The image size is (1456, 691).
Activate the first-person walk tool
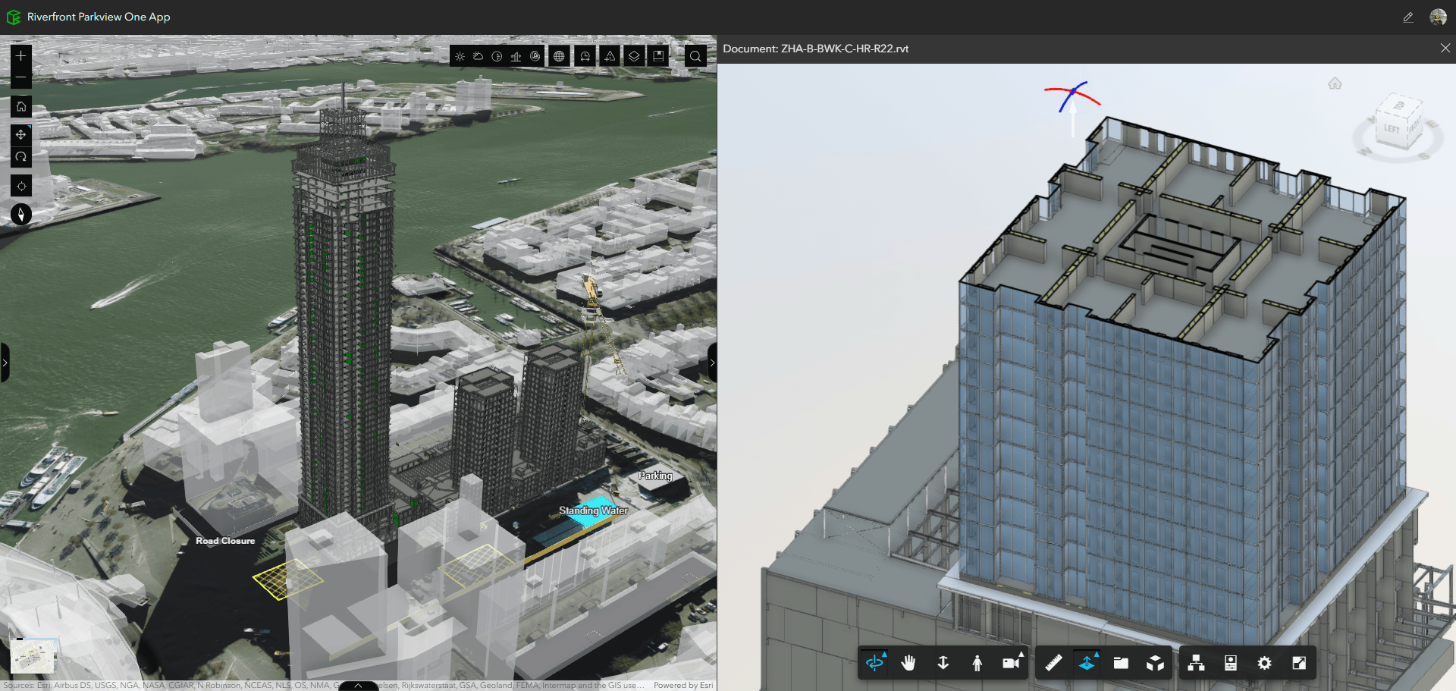[977, 662]
